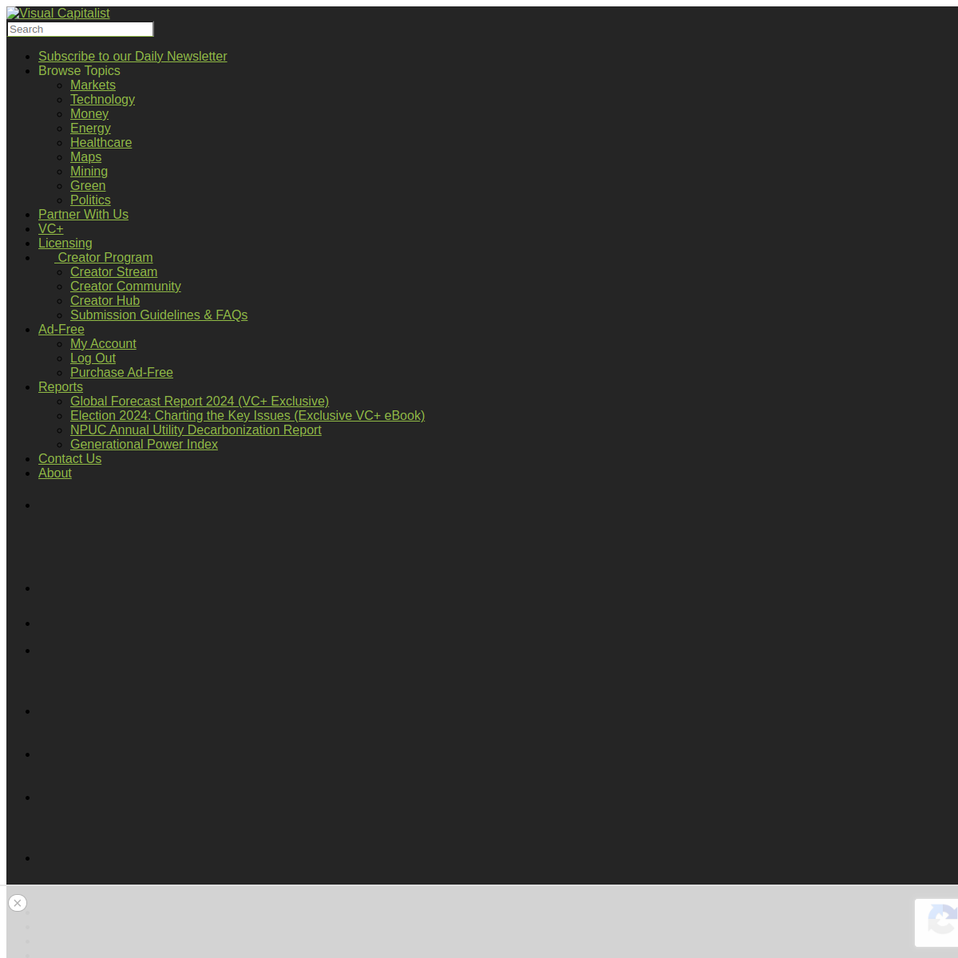Visit the Mining topic page
The image size is (958, 958).
pyautogui.click(x=89, y=172)
